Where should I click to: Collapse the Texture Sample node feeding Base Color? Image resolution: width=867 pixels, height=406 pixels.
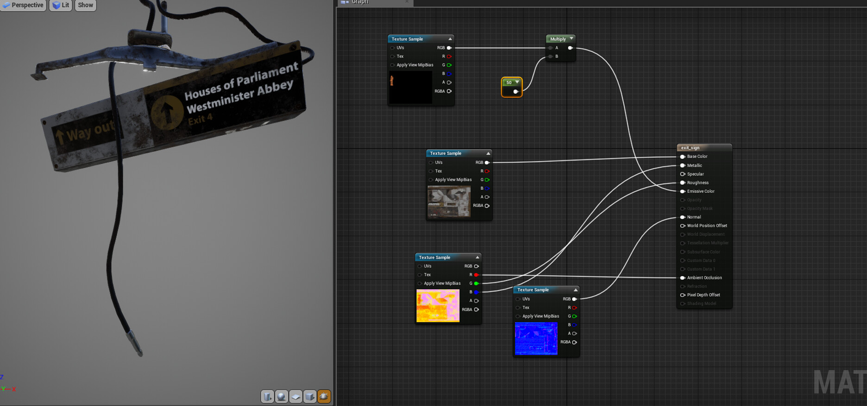pyautogui.click(x=488, y=153)
